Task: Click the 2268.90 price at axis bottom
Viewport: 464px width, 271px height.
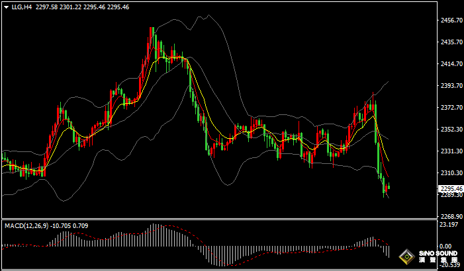Action: (x=450, y=217)
